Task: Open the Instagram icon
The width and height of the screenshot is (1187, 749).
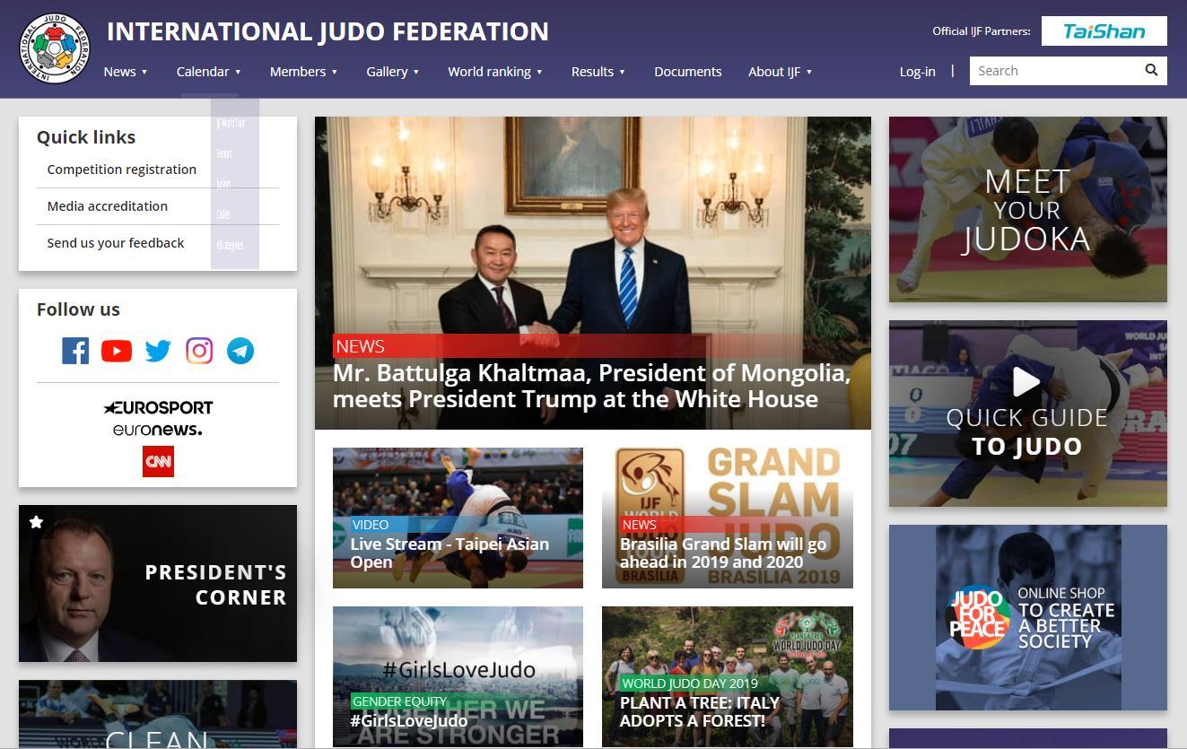Action: coord(199,351)
